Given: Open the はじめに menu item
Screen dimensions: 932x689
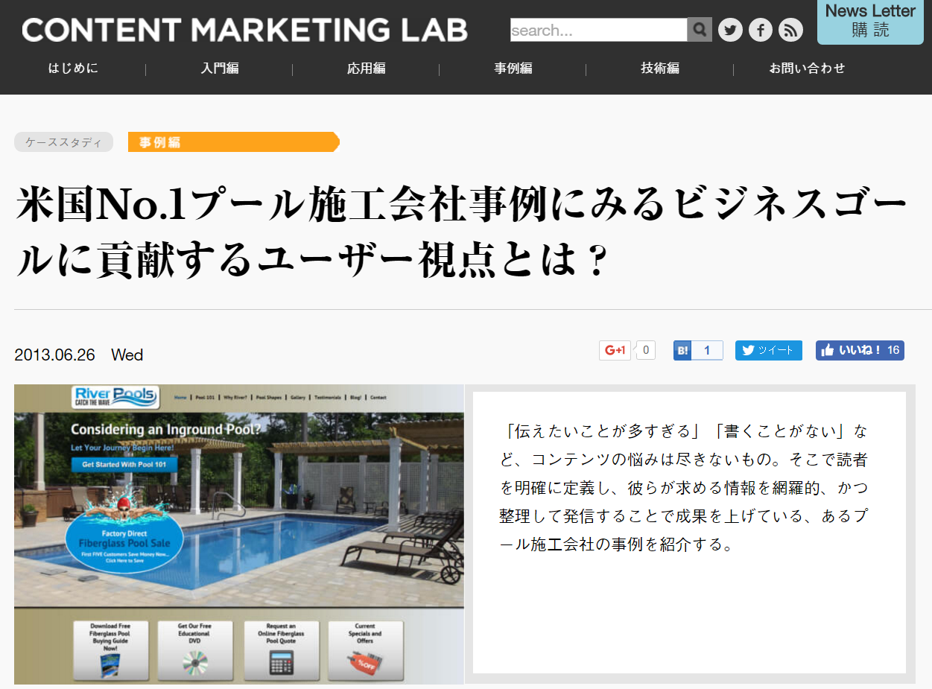Looking at the screenshot, I should click(x=73, y=69).
